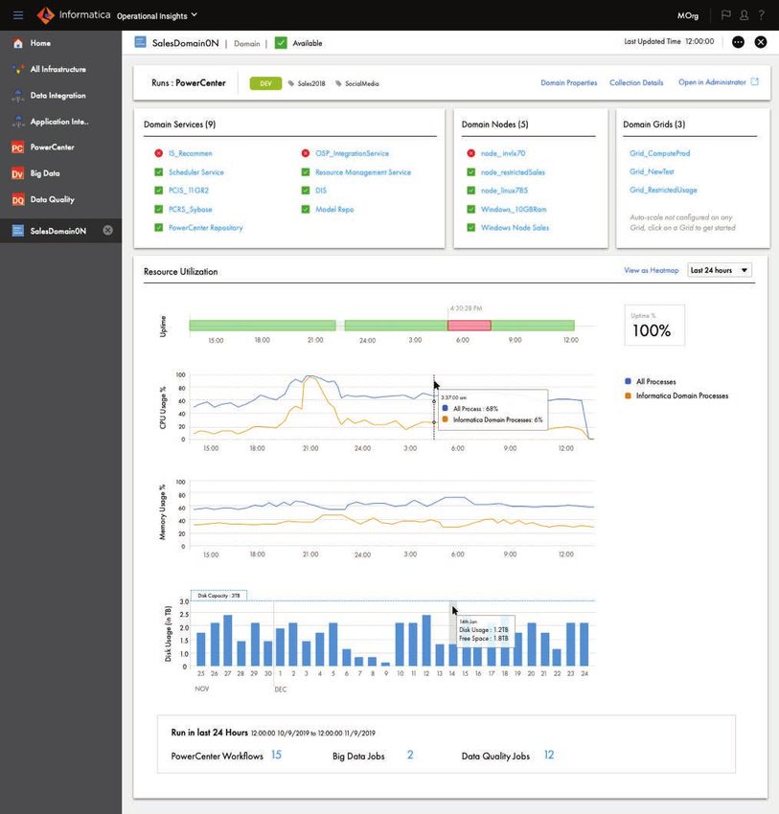Open the Last 24 hours dropdown
This screenshot has width=779, height=814.
coord(720,270)
